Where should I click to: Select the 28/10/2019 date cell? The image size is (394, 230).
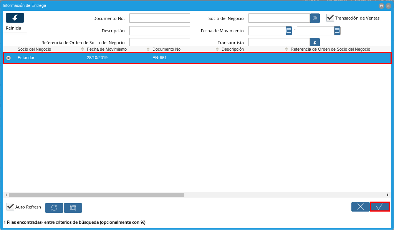(x=97, y=58)
